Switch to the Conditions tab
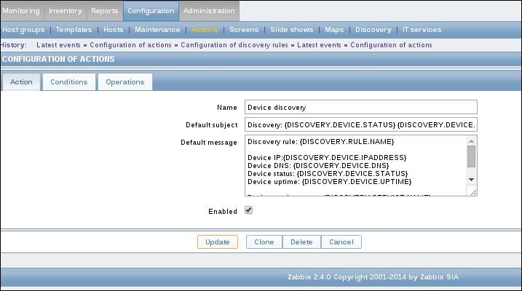This screenshot has width=522, height=291. tap(68, 82)
